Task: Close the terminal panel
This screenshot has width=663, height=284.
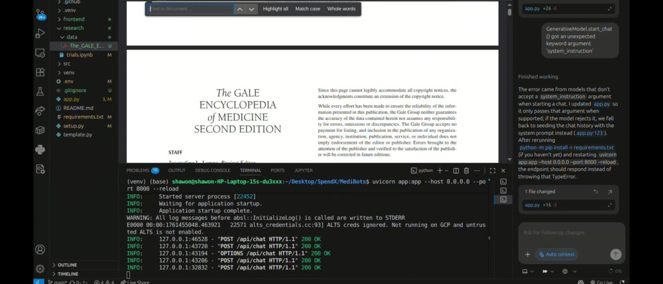Action: 503,171
